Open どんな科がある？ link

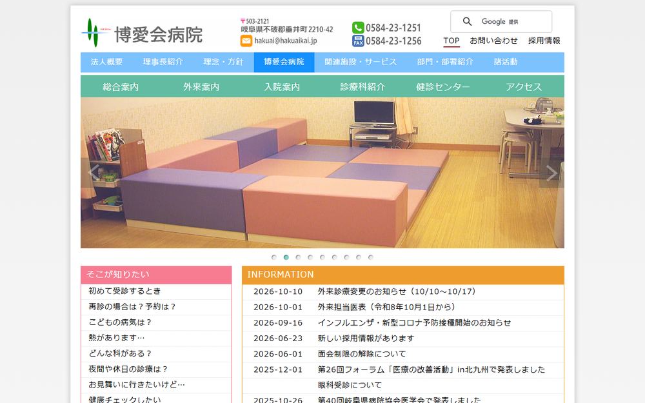point(120,353)
